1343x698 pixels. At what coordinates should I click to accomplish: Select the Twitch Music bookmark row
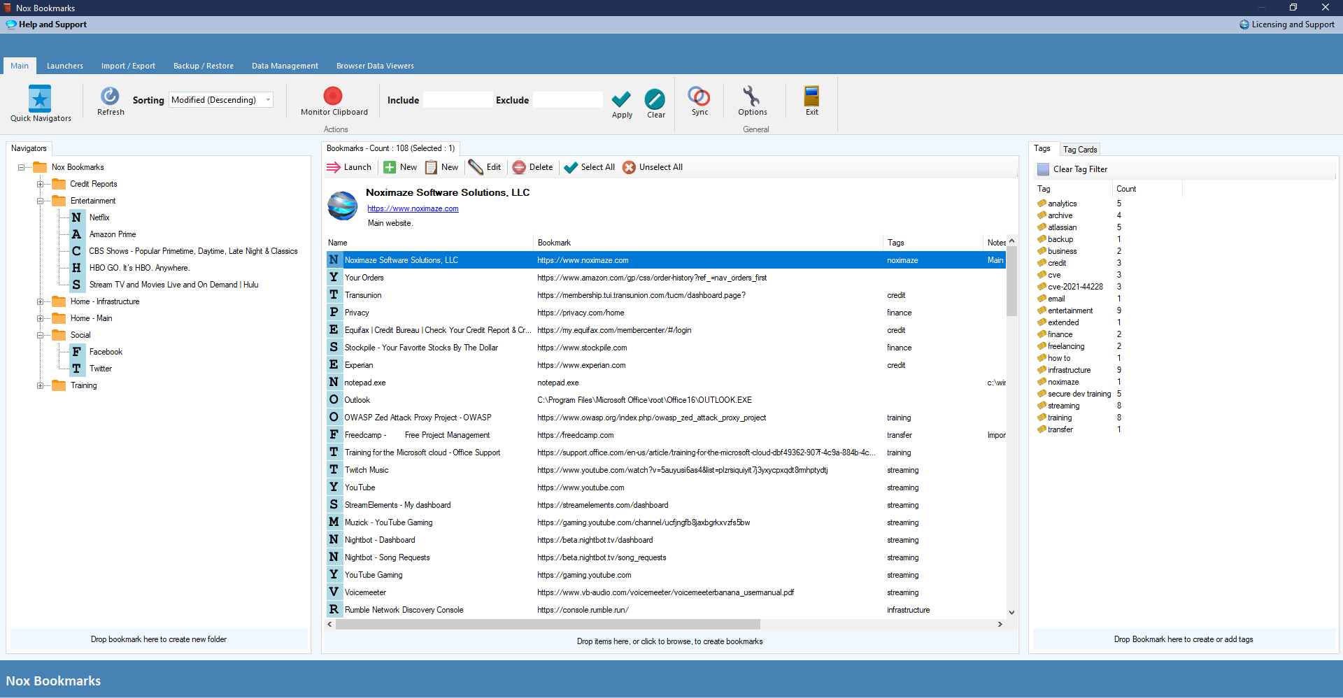[666, 470]
